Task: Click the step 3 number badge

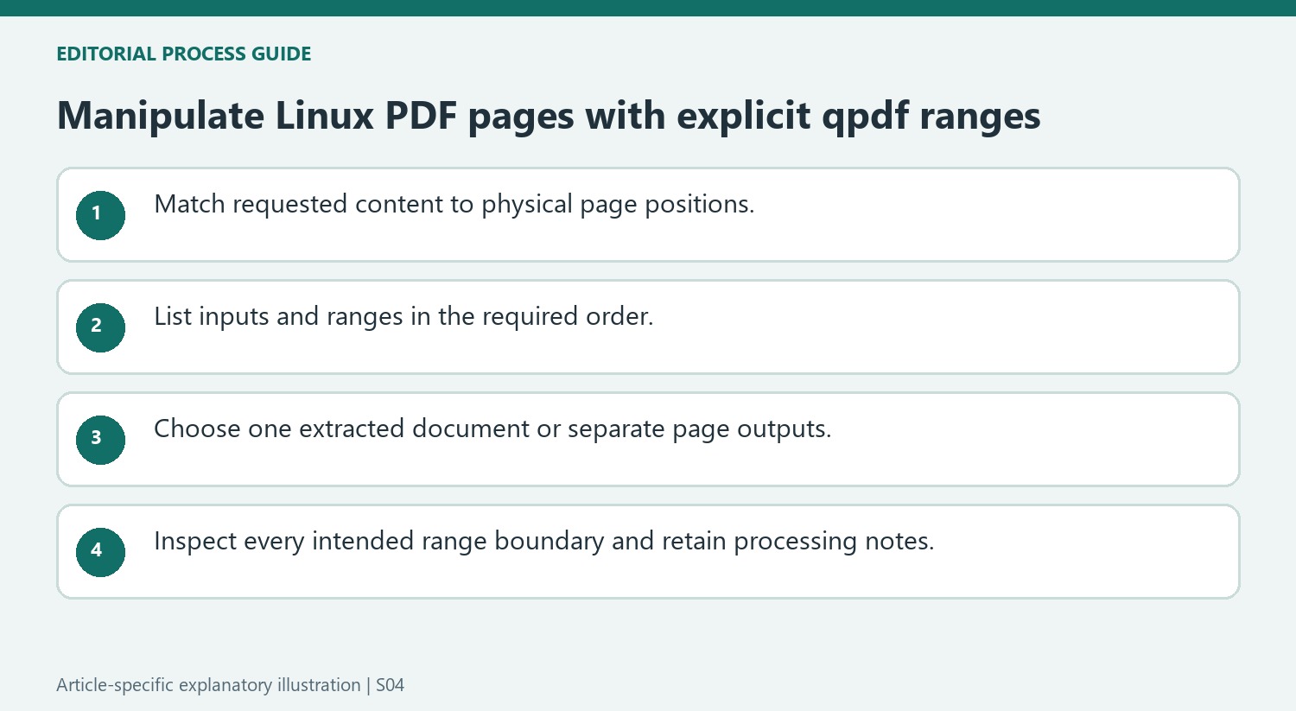Action: 100,440
